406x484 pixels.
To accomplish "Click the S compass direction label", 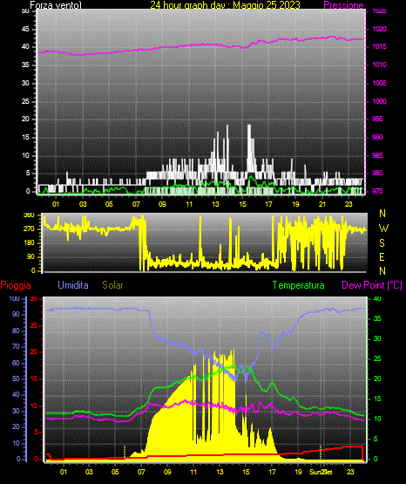I will (x=382, y=243).
